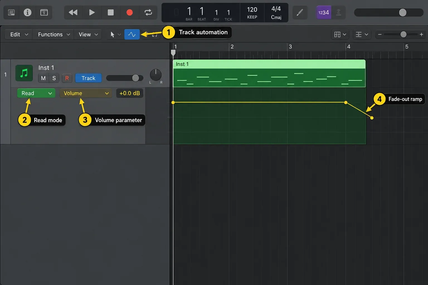Image resolution: width=428 pixels, height=285 pixels.
Task: Solo the Inst 1 track
Action: point(54,78)
